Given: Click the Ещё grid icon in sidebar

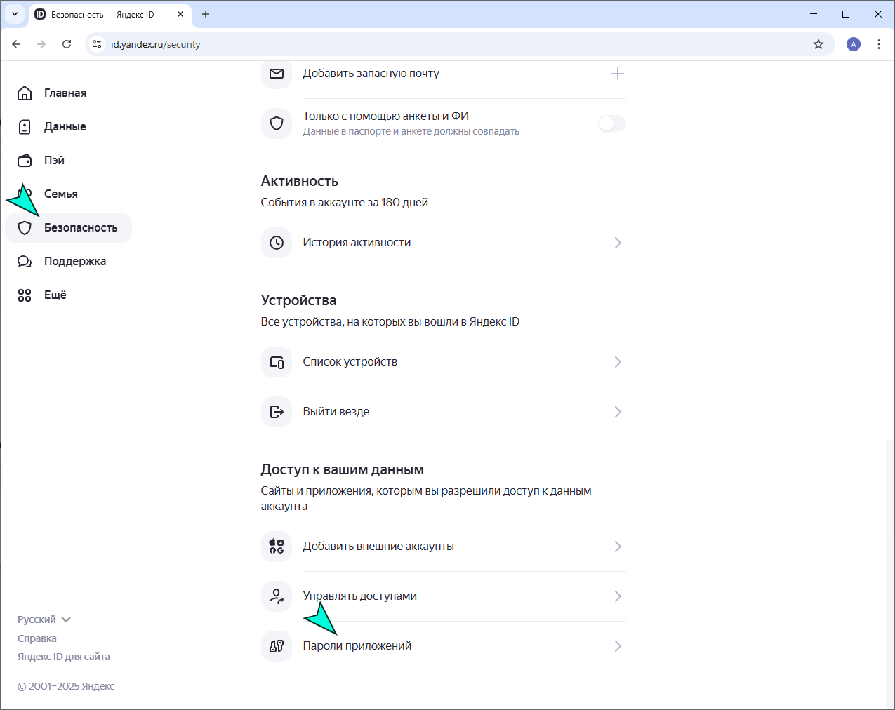Looking at the screenshot, I should coord(25,295).
